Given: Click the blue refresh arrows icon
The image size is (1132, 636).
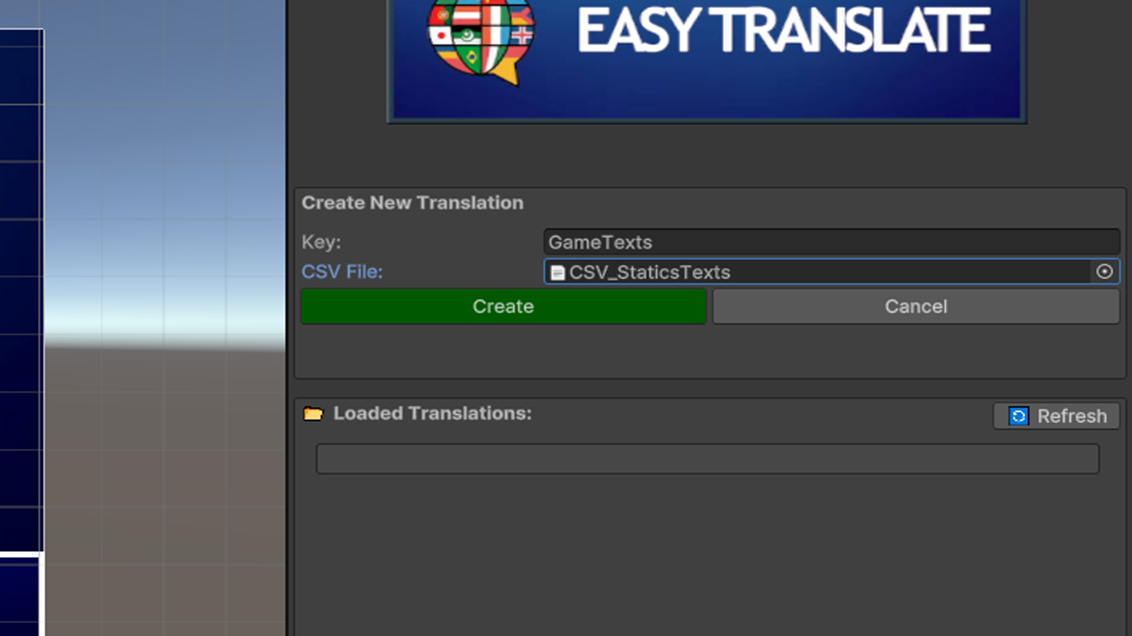Looking at the screenshot, I should pos(1018,416).
